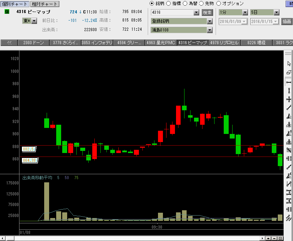The width and height of the screenshot is (293, 241).
Task: Click the filled-dot button beside scrollbar
Action: click(x=268, y=239)
